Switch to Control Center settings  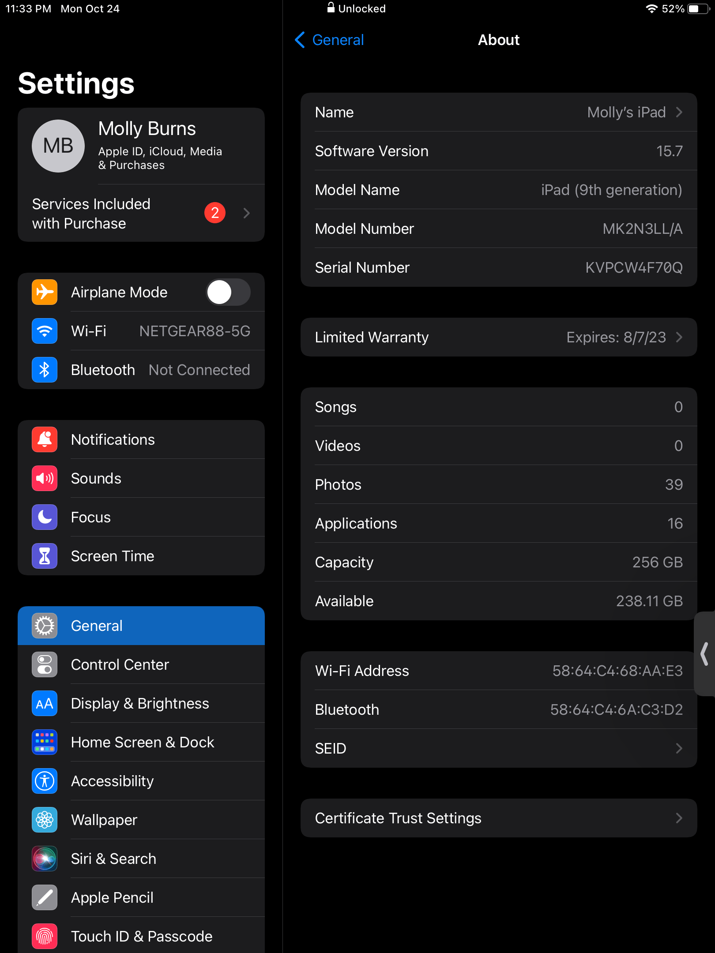tap(141, 664)
